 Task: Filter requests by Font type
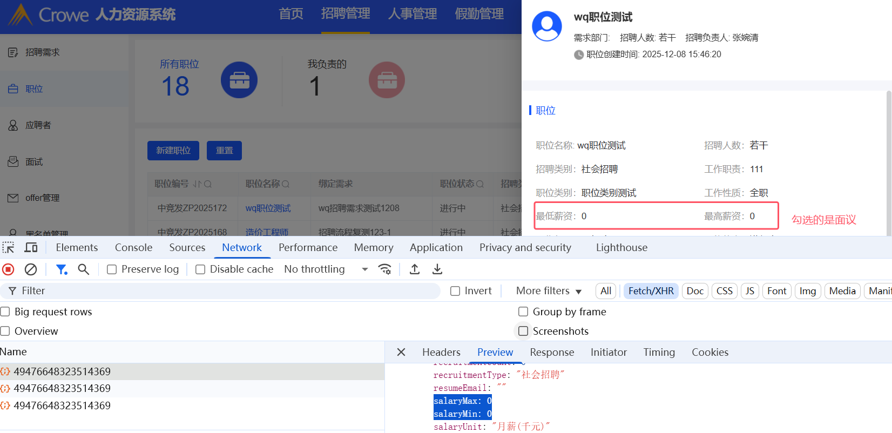[776, 291]
